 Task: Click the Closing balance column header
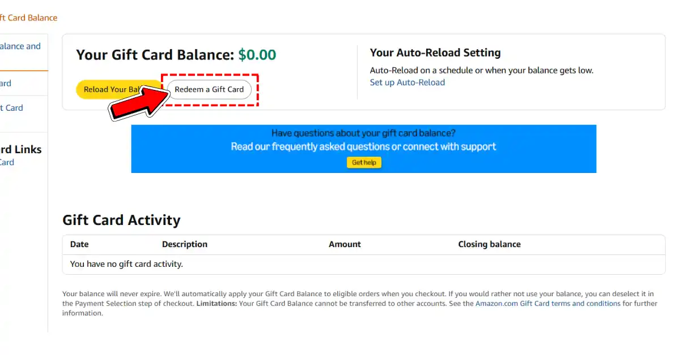(489, 244)
